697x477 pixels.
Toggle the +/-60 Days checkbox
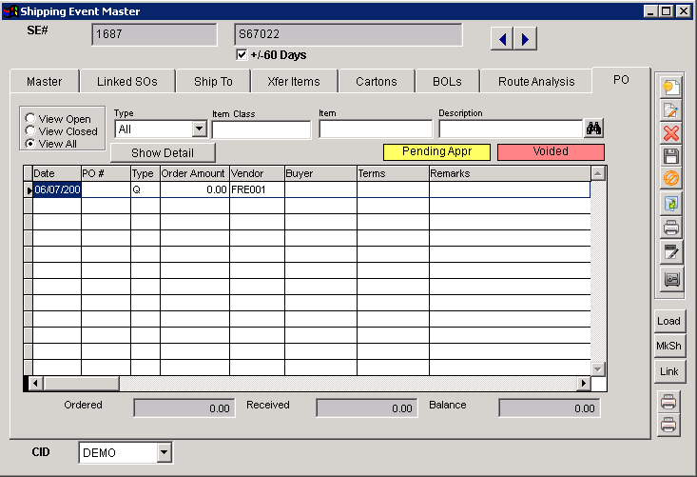242,55
